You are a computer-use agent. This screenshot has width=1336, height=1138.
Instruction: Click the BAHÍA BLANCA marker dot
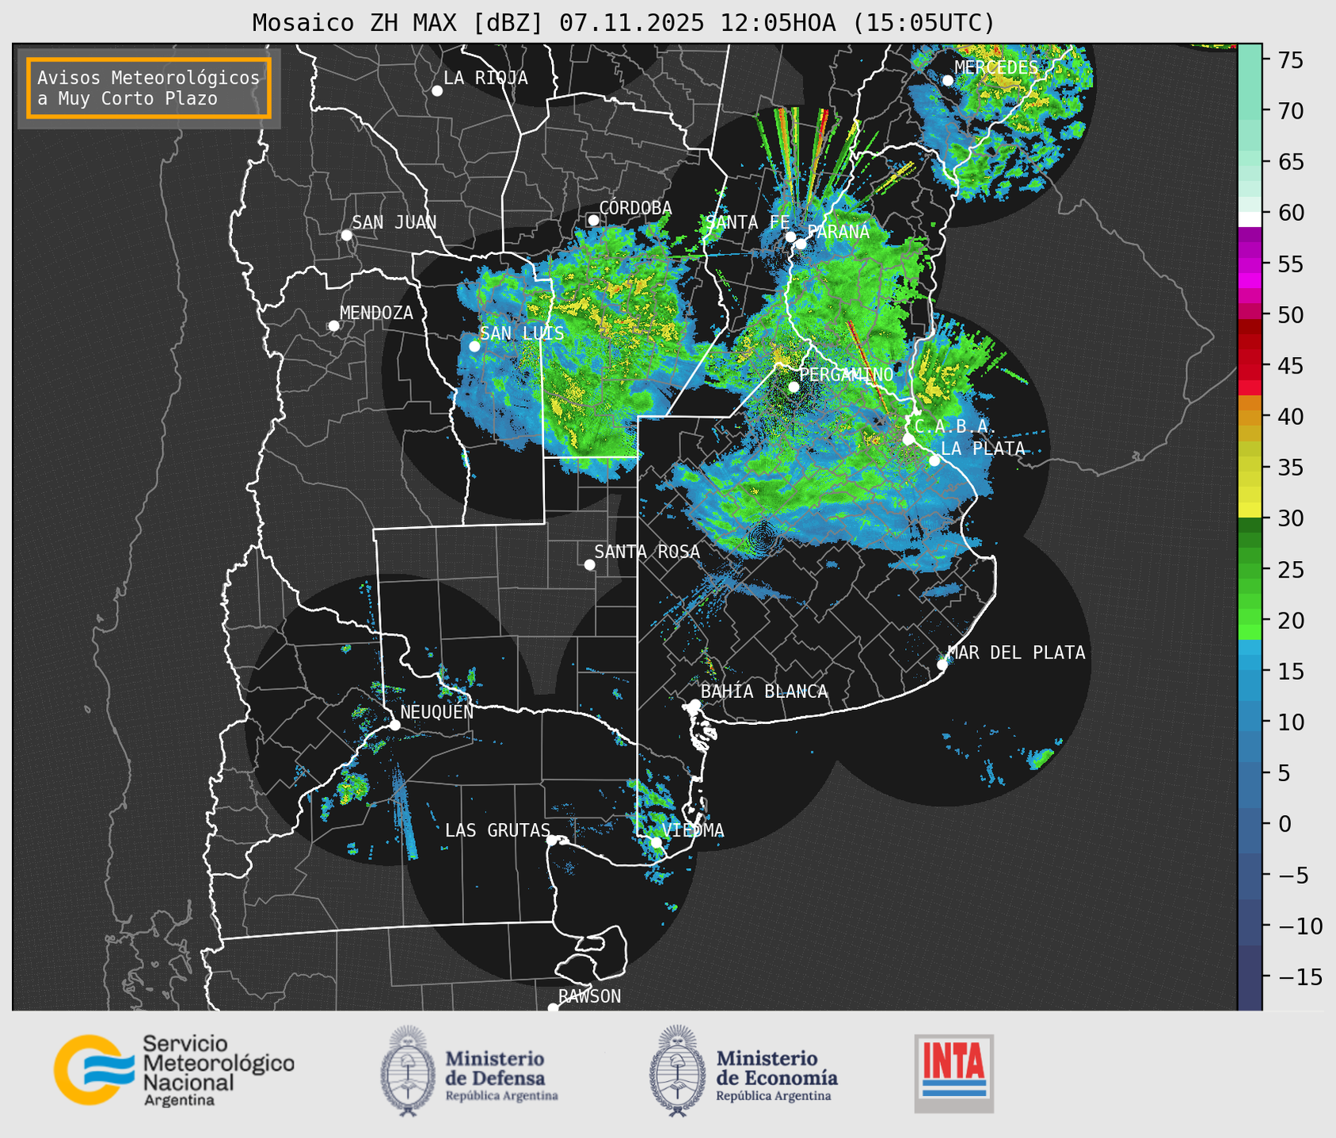695,704
